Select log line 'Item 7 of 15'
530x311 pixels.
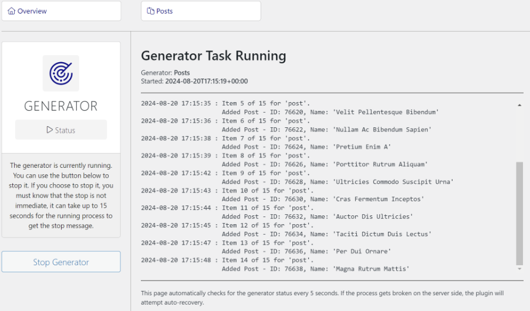(225, 138)
